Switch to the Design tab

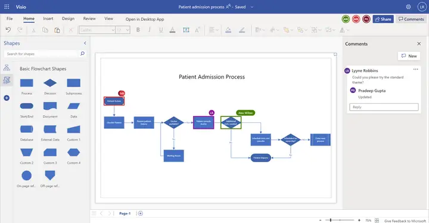(68, 18)
